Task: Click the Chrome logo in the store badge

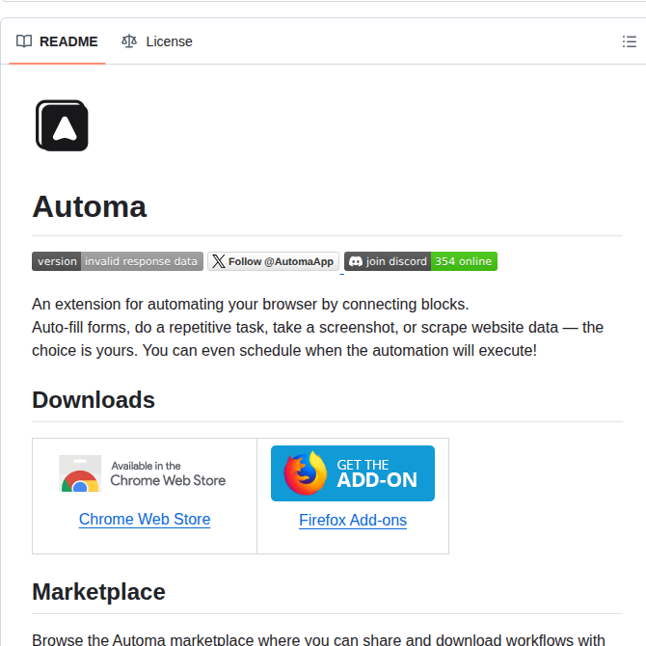Action: click(x=80, y=473)
